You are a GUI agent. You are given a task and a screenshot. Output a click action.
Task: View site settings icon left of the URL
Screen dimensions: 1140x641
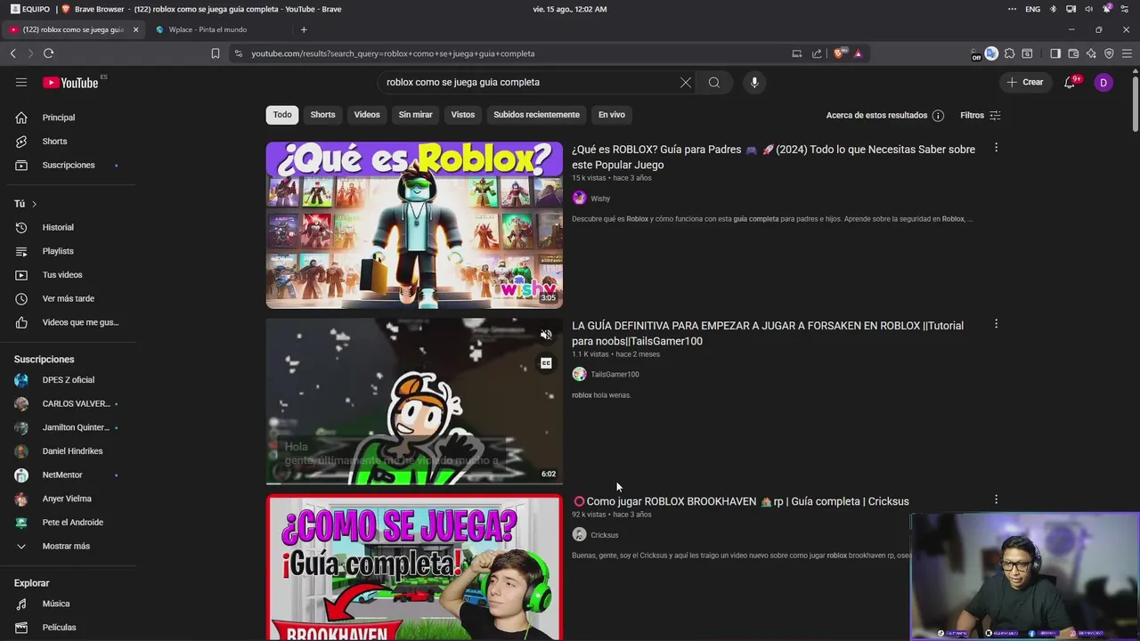pyautogui.click(x=238, y=53)
